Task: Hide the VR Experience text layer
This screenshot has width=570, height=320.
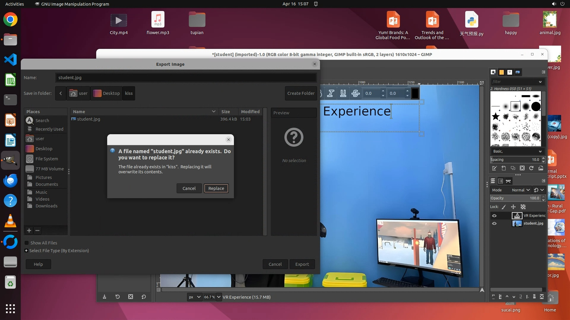Action: click(x=494, y=216)
